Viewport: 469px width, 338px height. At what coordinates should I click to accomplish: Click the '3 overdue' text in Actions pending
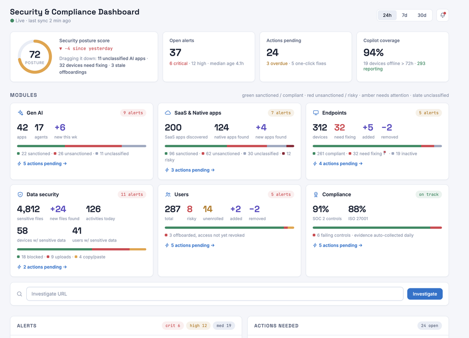coord(277,64)
